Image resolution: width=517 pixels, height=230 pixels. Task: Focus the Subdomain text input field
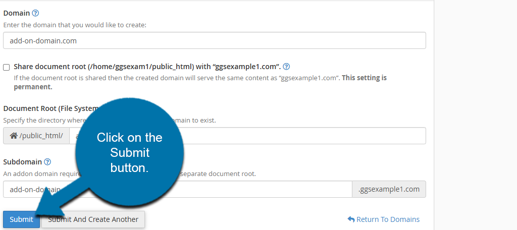[252, 189]
